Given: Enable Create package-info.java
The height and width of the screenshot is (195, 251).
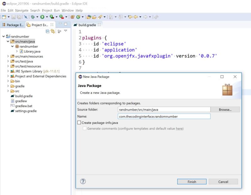Looking at the screenshot, I should coord(78,123).
